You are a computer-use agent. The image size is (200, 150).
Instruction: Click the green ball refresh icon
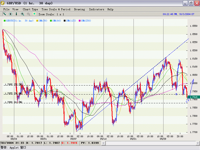tap(34, 14)
